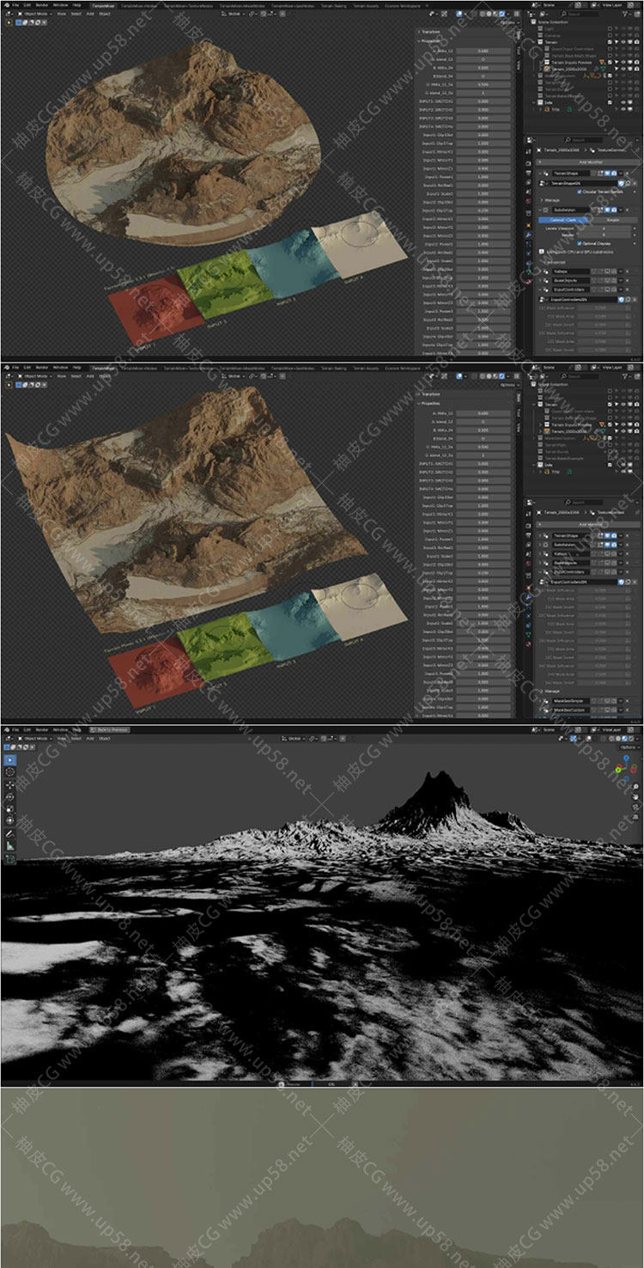Viewport: 644px width, 1268px height.
Task: Adjust A: MilKa_12 value in circular-terrain window
Action: coord(483,51)
